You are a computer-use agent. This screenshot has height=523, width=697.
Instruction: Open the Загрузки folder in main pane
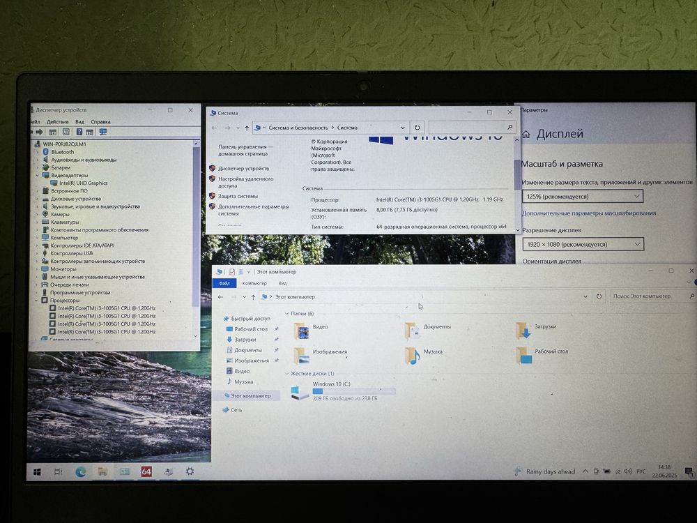pyautogui.click(x=536, y=331)
